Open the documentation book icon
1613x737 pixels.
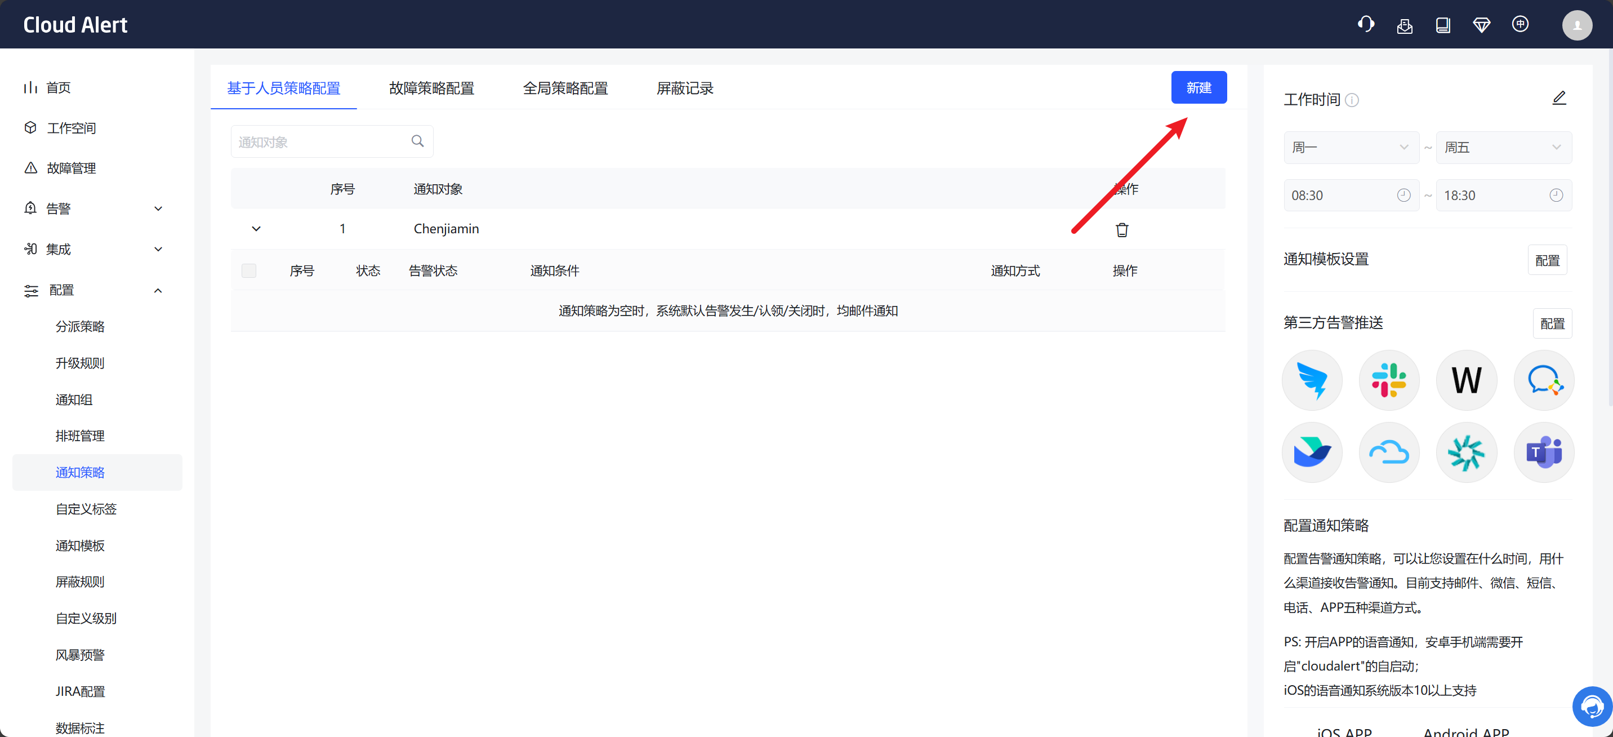[x=1443, y=25]
